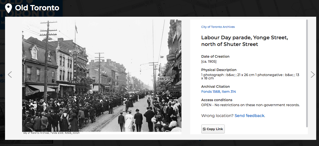Click the photo credit caption under image
The image size is (319, 146).
click(x=51, y=133)
